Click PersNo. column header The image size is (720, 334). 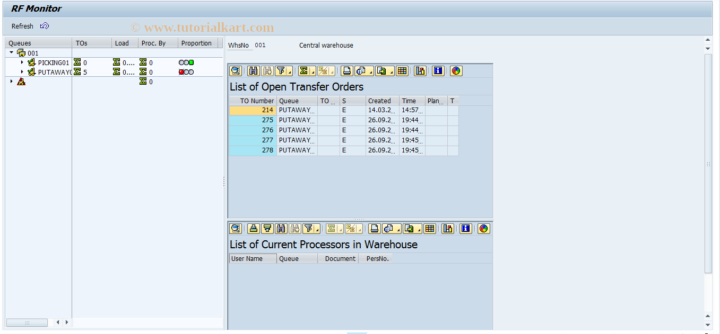click(375, 259)
